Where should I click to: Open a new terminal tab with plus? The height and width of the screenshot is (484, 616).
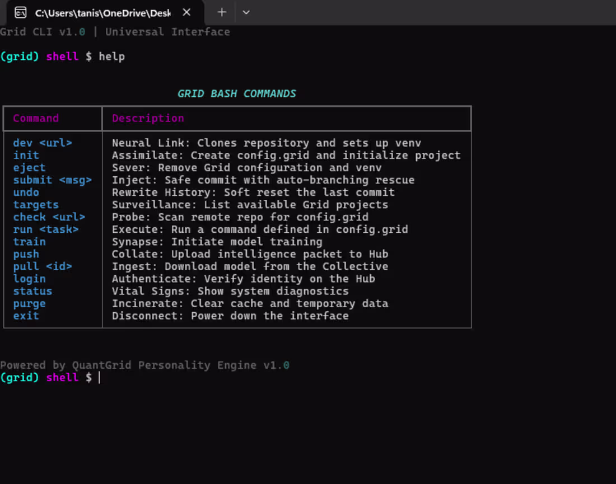[222, 12]
